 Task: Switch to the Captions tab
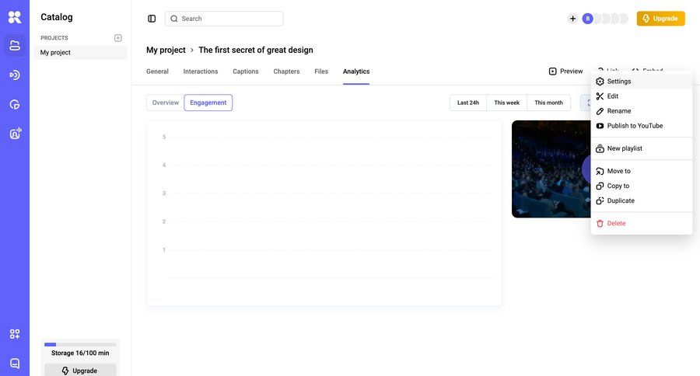pos(246,71)
